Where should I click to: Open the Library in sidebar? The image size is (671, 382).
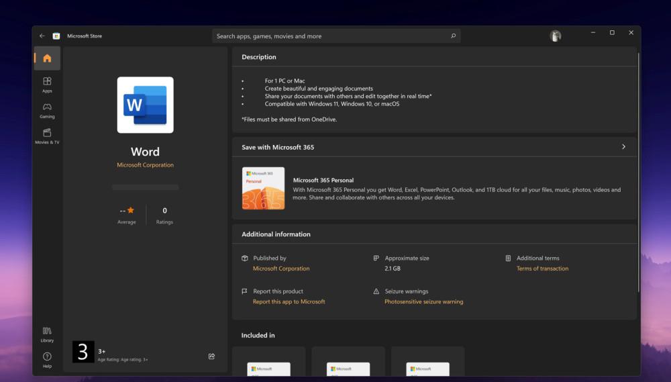pyautogui.click(x=47, y=334)
